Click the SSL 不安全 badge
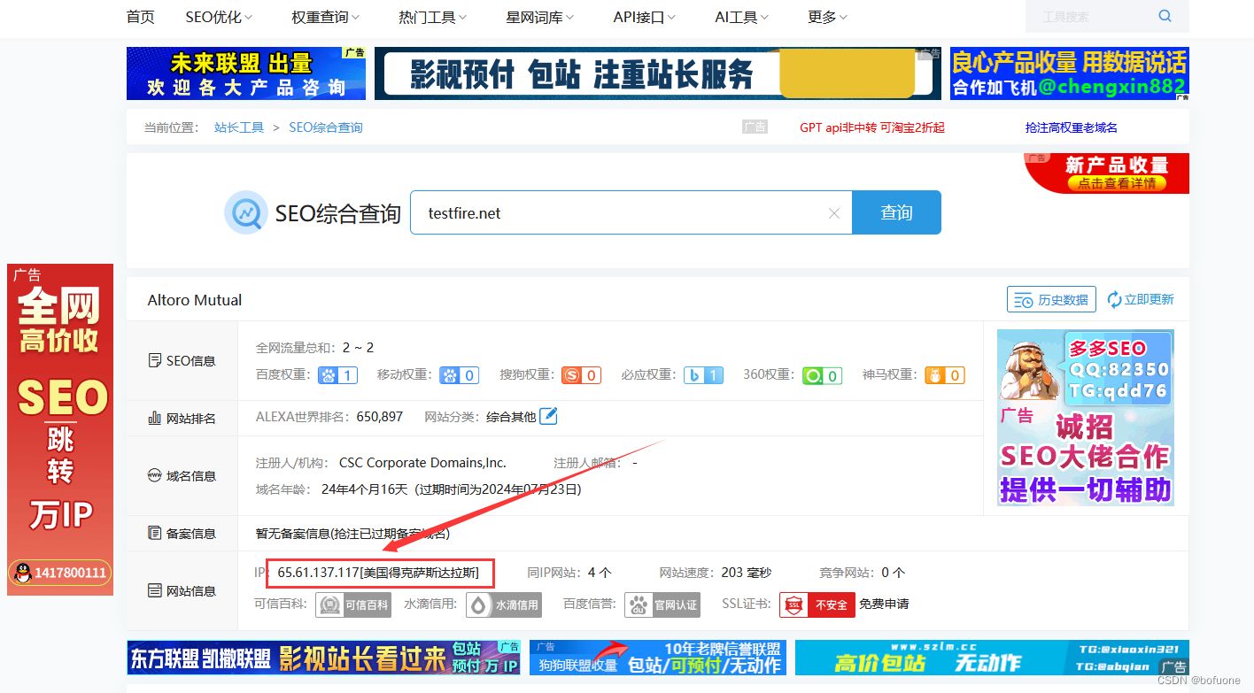1254x693 pixels. coord(817,604)
